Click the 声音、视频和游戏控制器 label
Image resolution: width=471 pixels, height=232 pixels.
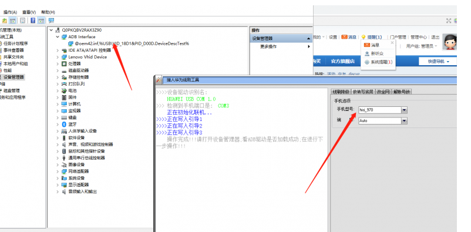coord(90,144)
